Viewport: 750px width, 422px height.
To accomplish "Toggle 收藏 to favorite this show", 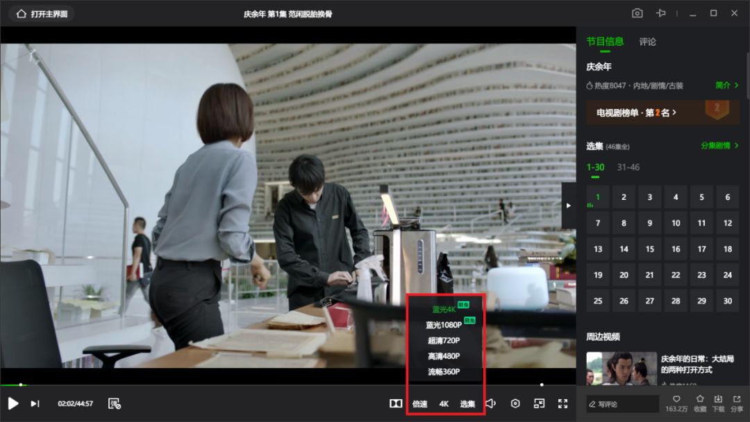I will point(700,401).
